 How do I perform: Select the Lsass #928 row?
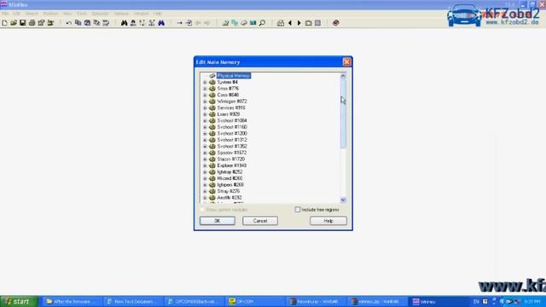(229, 114)
